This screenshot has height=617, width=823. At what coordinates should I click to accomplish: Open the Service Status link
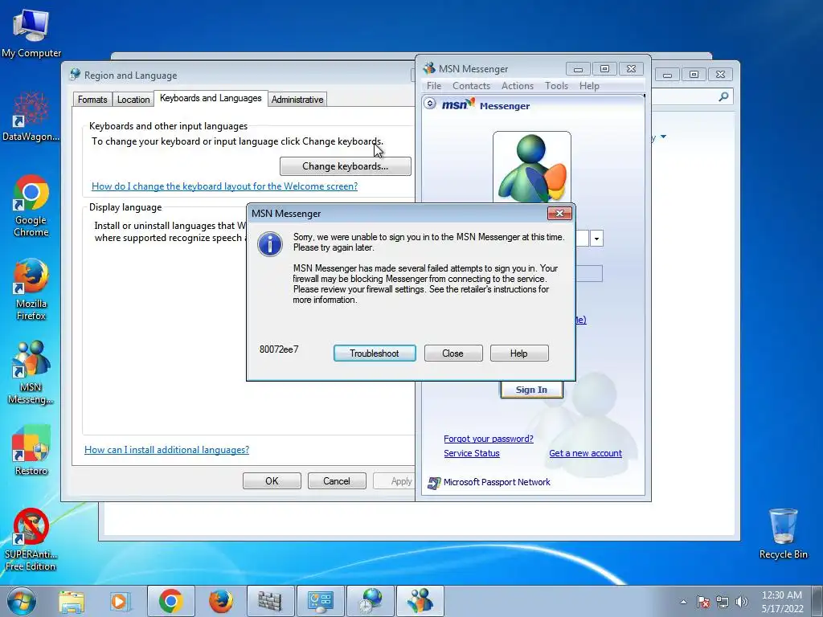point(471,453)
